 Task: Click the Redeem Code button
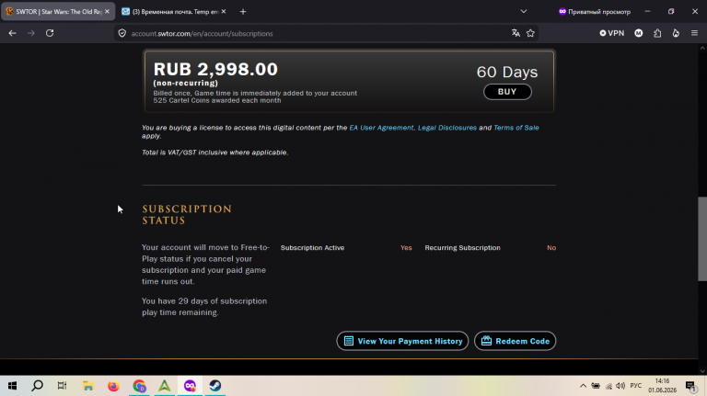point(515,341)
